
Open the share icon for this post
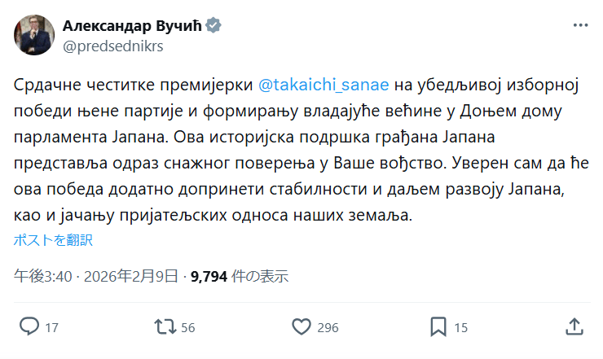click(x=574, y=327)
